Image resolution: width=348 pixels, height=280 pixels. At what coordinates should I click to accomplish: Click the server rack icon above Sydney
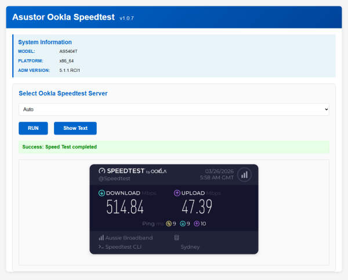177,238
